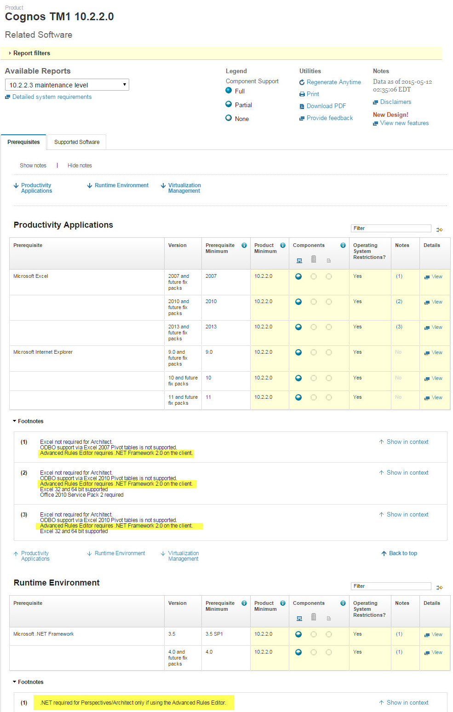The width and height of the screenshot is (453, 712).
Task: Click the server component icon in Productivity table header
Action: click(314, 259)
